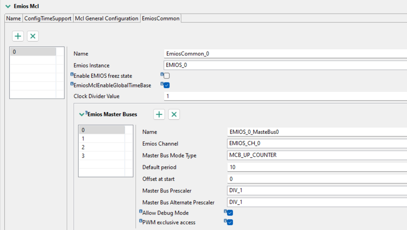Click info icon beside EmiosMclEnableGlobalTimeBase label

pyautogui.click(x=72, y=84)
